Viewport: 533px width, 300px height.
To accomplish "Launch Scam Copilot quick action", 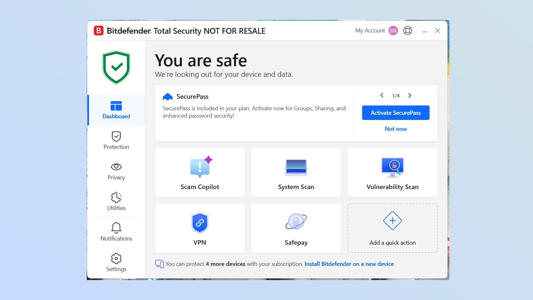I will 200,172.
